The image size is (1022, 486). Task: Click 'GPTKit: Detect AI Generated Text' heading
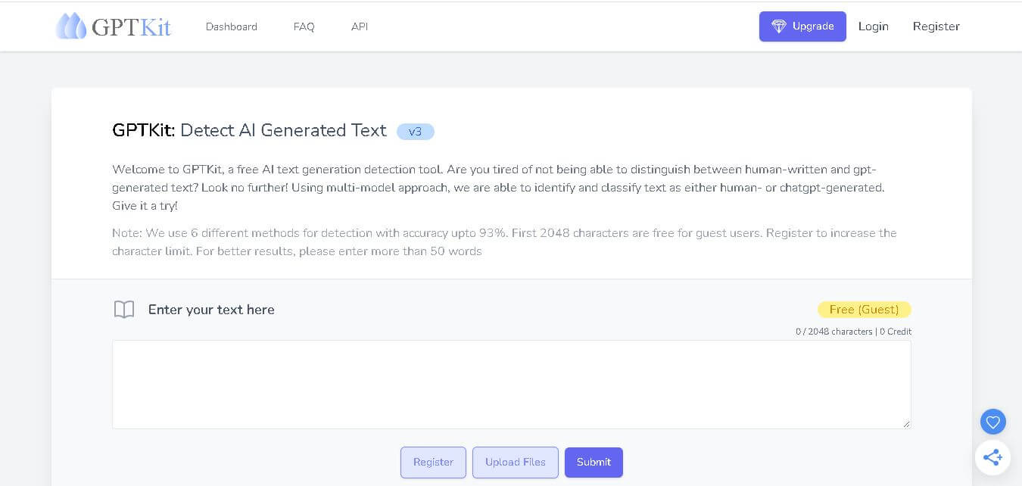249,130
